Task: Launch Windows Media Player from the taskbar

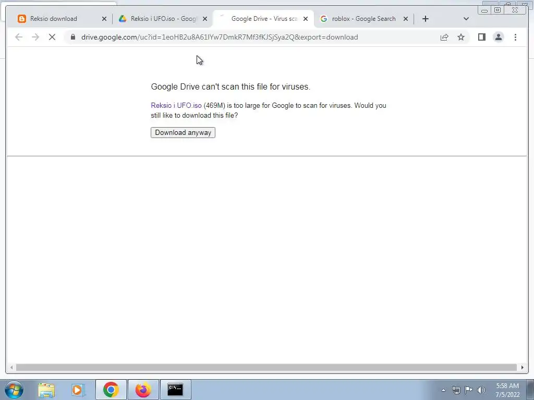Action: click(78, 390)
